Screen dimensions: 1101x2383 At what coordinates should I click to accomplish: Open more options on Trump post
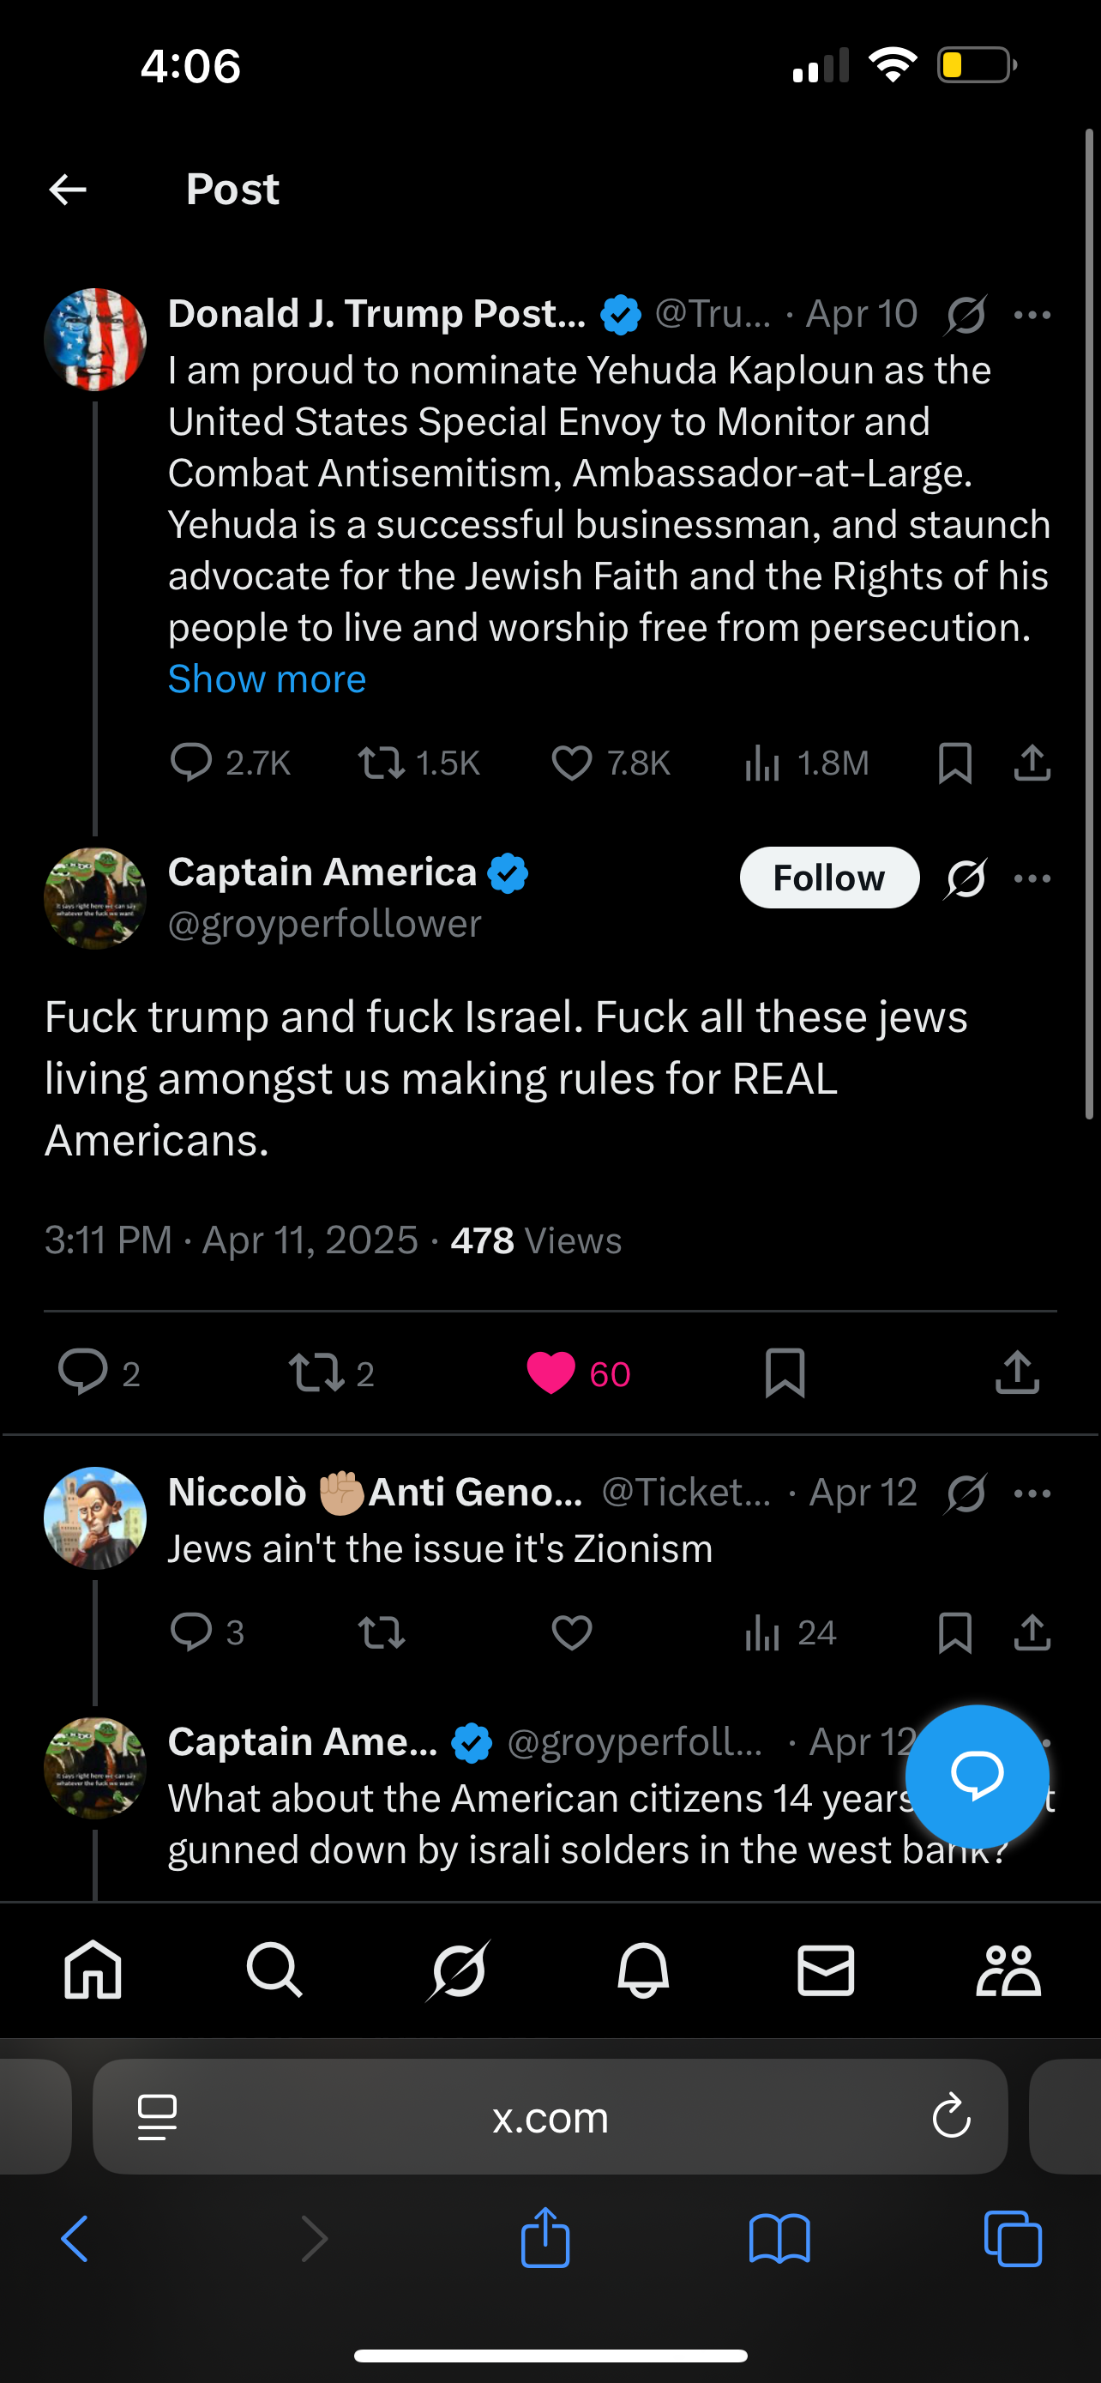point(1032,316)
